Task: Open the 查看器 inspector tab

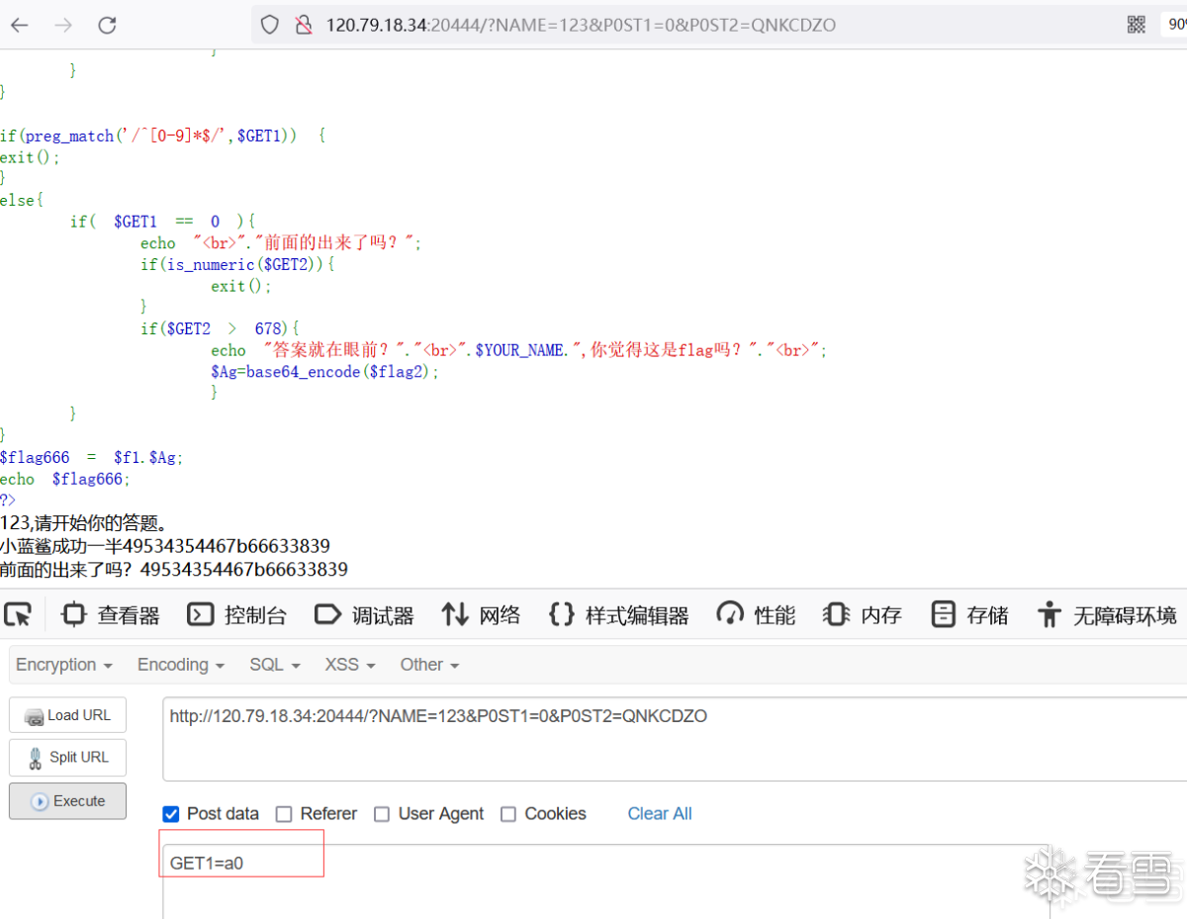Action: [x=111, y=615]
